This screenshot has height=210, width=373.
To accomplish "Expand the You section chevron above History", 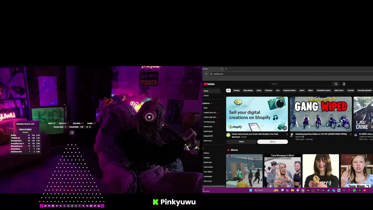I will tap(203, 148).
